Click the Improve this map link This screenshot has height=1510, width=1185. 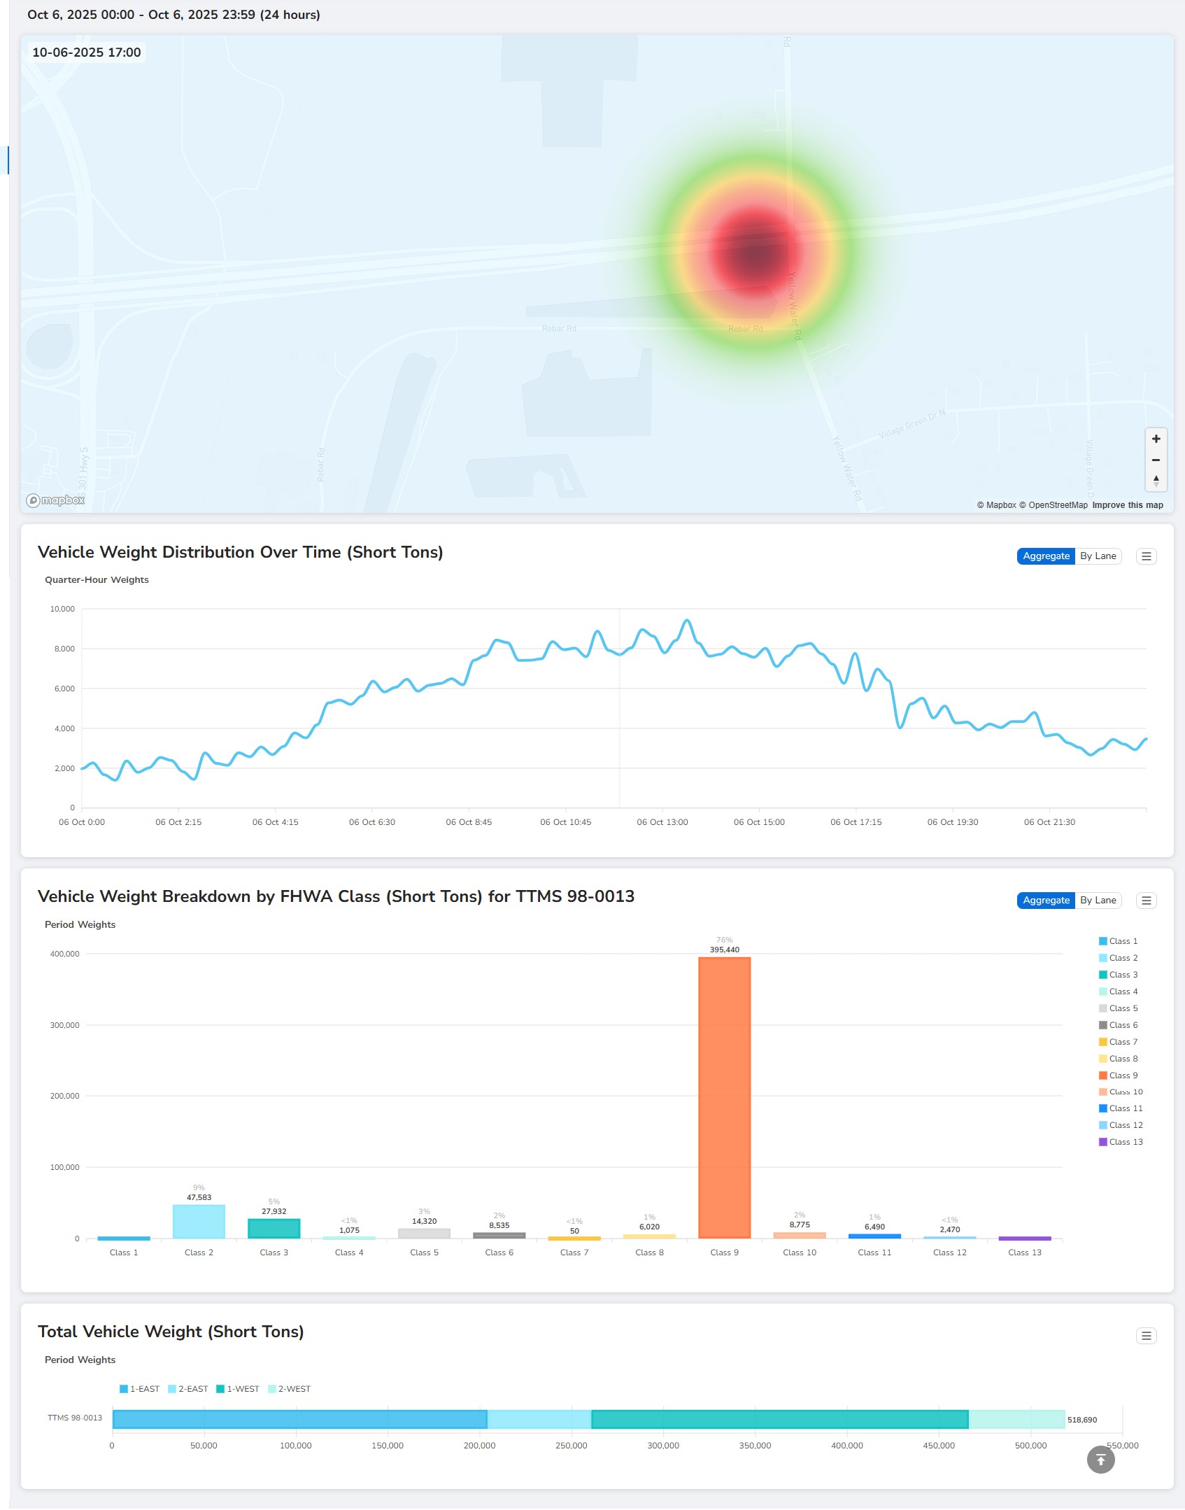coord(1128,505)
